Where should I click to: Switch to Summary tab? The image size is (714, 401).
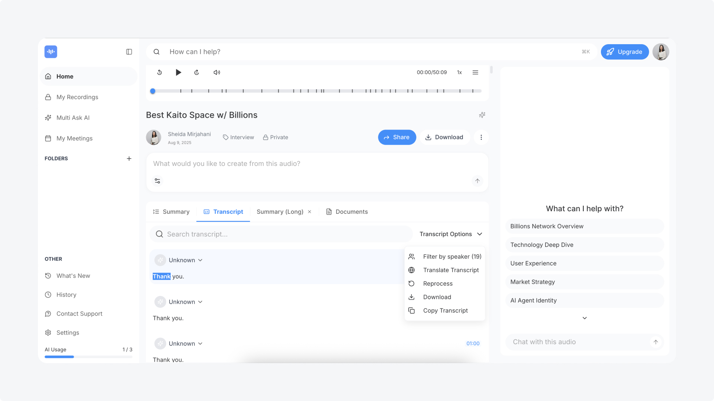pyautogui.click(x=171, y=212)
